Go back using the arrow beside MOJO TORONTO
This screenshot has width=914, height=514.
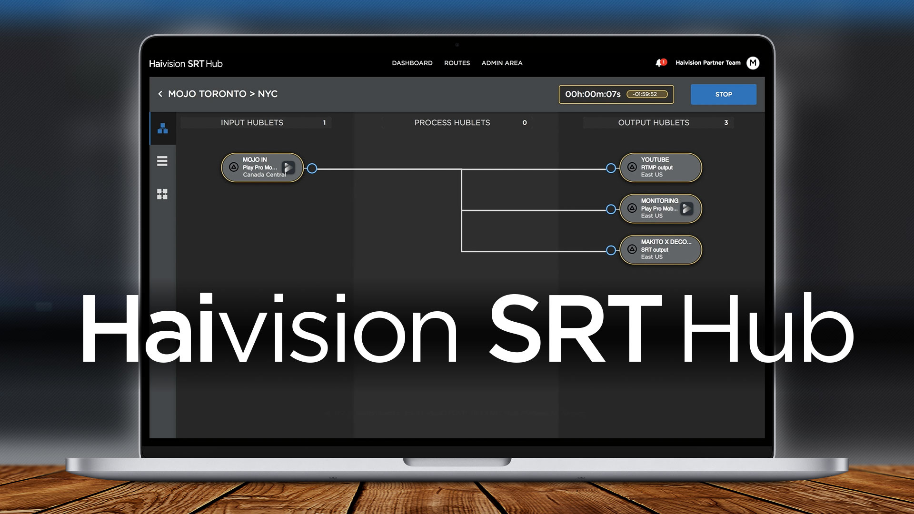(160, 94)
